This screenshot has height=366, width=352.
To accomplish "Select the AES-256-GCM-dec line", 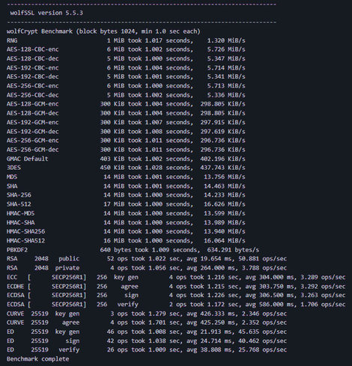I will (x=126, y=150).
